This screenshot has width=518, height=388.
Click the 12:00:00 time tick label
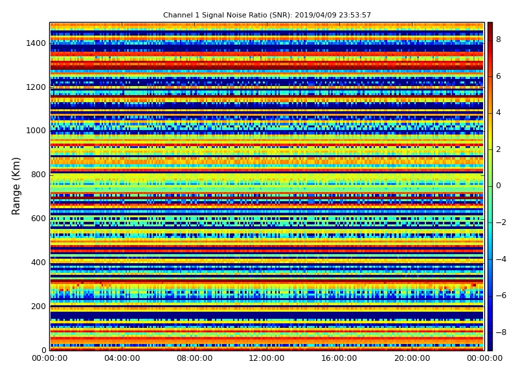pos(267,358)
